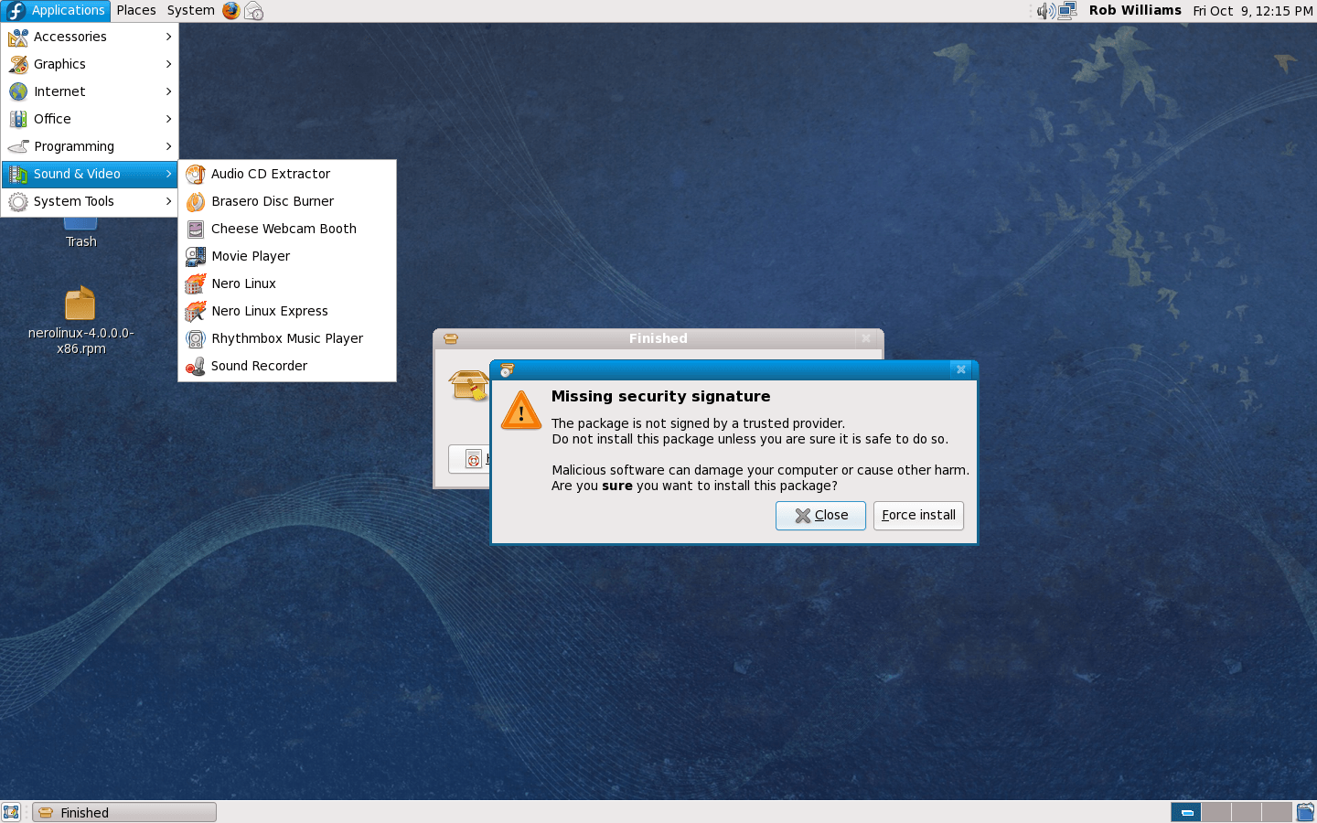The height and width of the screenshot is (823, 1317).
Task: Click the Brasero Disc Burner icon
Action: tap(196, 201)
